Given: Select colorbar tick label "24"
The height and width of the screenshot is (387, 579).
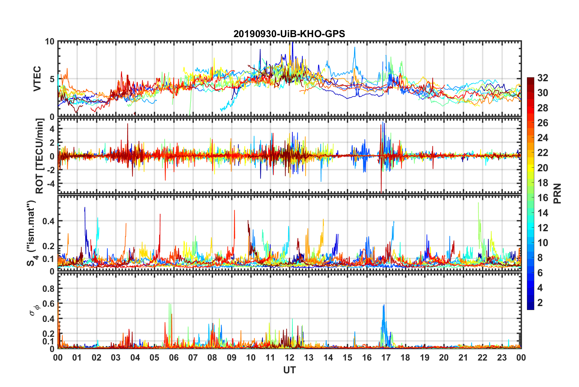Looking at the screenshot, I should click(542, 138).
